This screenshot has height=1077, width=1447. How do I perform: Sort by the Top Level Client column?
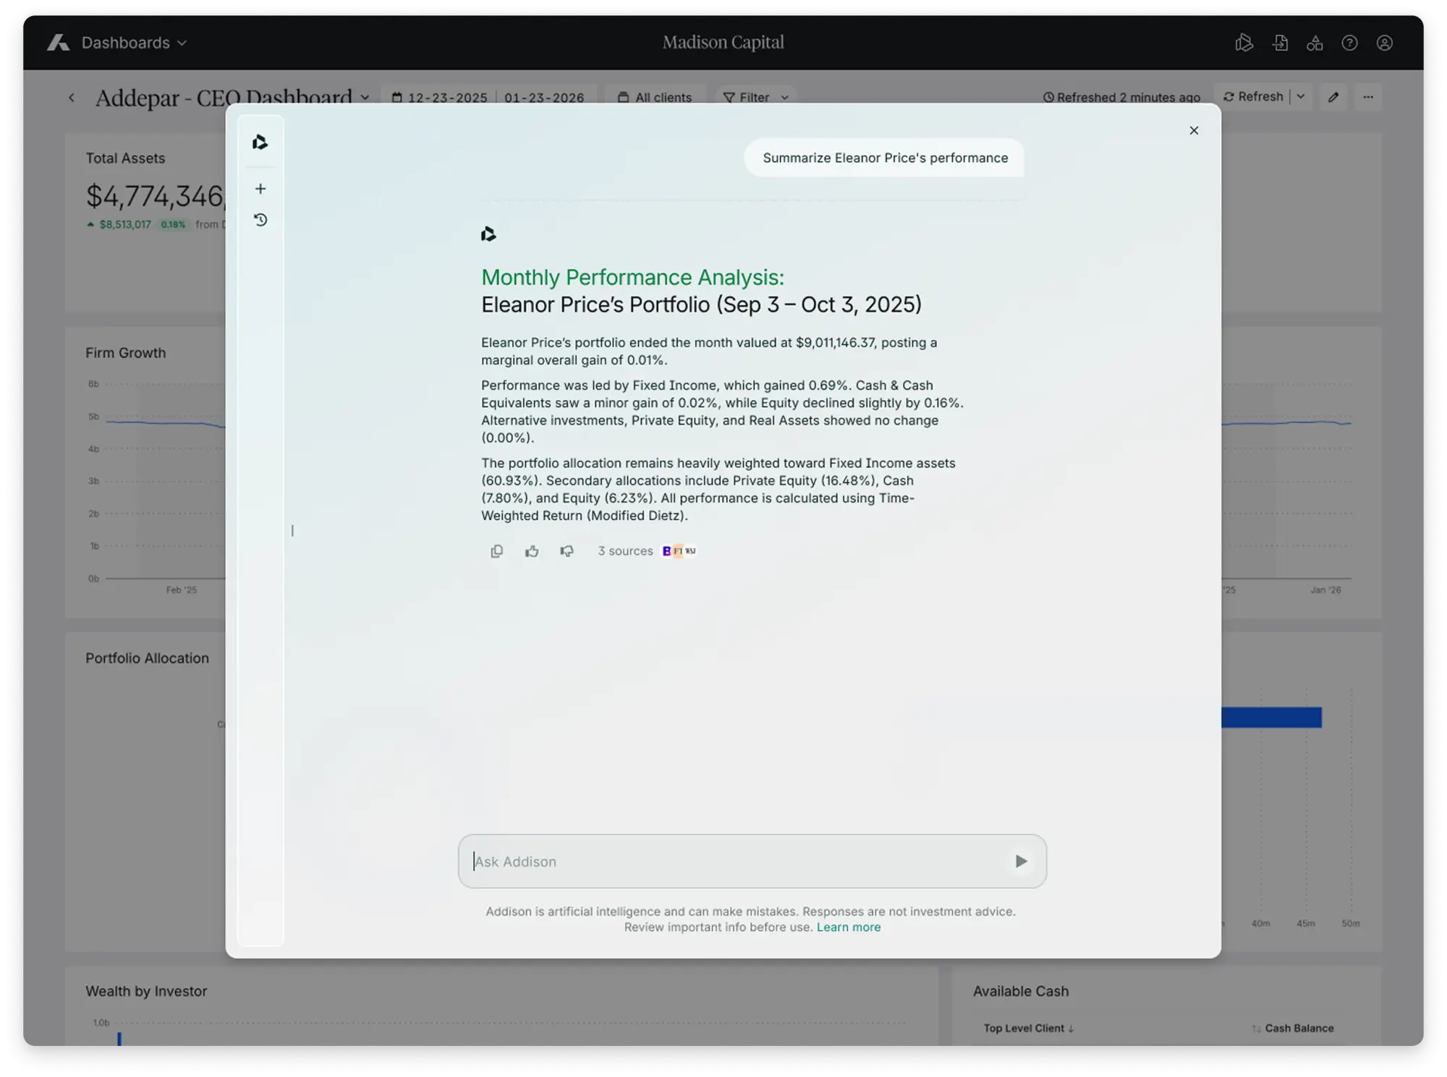[x=1028, y=1029]
